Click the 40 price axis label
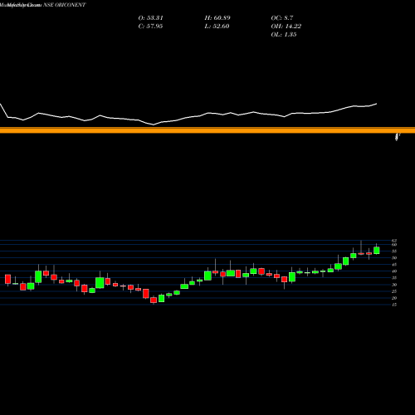The height and width of the screenshot is (415, 415). [394, 271]
